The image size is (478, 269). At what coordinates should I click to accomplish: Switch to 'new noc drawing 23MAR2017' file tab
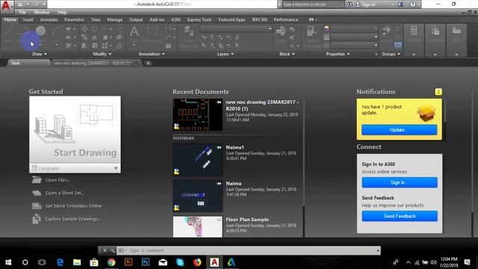(93, 63)
